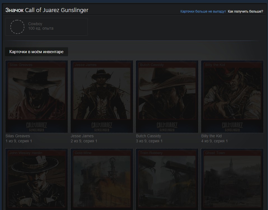Click 'Silas Greaves' caption below card

click(x=18, y=136)
